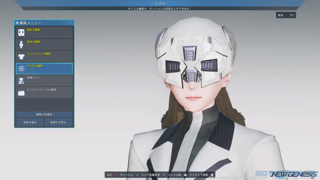This screenshot has width=320, height=180.
Task: Click the L1 indicator icon at bottom right
Action: (x=260, y=173)
